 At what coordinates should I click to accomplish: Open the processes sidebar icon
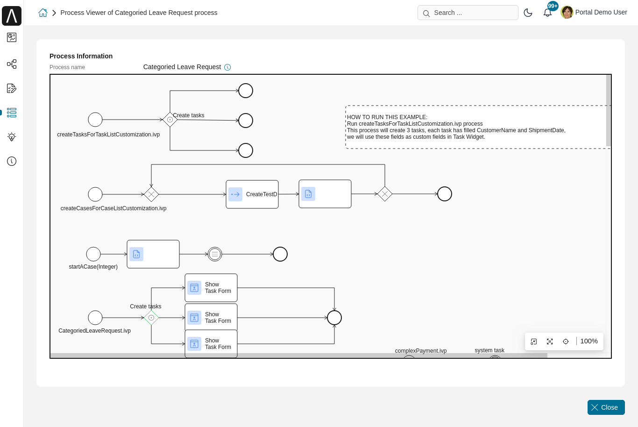pos(12,64)
